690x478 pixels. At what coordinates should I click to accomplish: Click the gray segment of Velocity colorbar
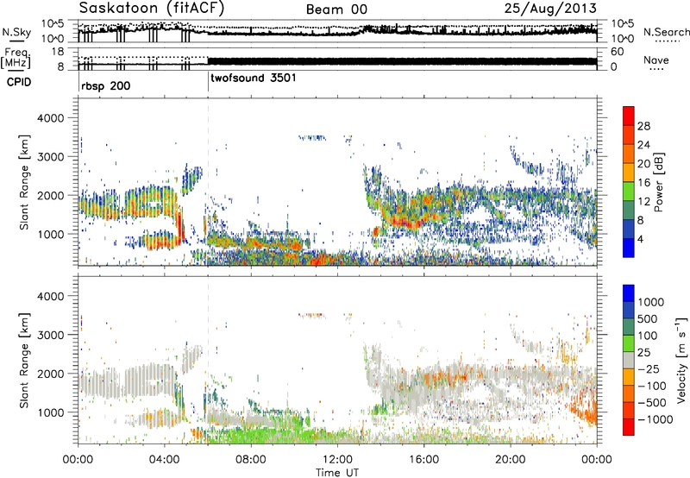[x=629, y=360]
